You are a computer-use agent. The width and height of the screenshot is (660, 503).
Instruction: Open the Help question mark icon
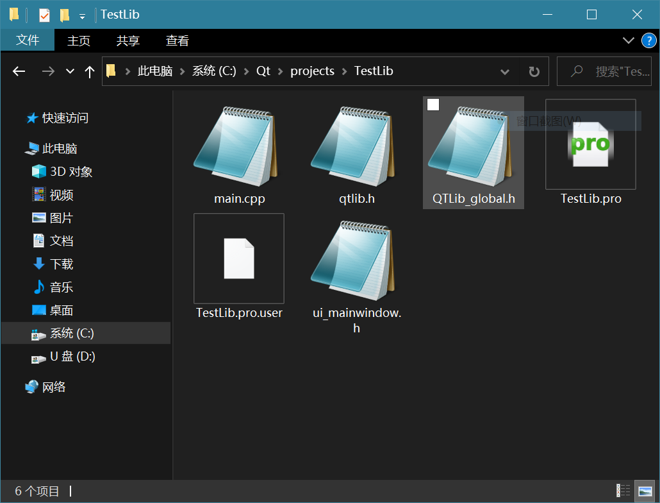[x=649, y=40]
